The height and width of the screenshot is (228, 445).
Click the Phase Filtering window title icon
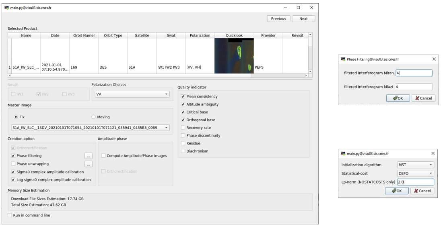tap(343, 59)
